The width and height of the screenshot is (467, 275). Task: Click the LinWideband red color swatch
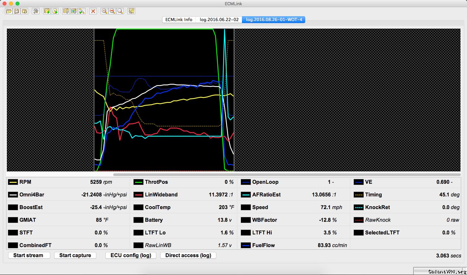point(138,195)
